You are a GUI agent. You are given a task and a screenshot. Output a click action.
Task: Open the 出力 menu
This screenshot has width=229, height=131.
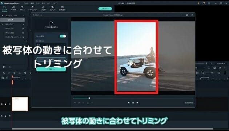pyautogui.click(x=49, y=3)
